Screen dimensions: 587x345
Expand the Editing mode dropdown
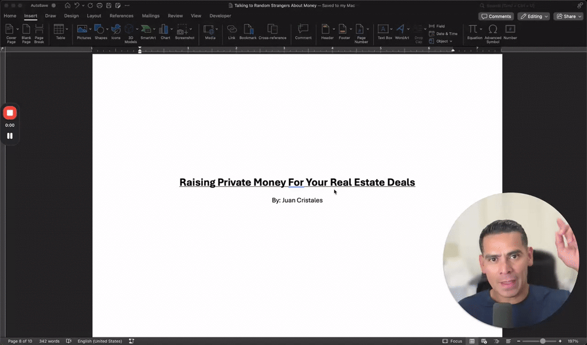point(533,16)
